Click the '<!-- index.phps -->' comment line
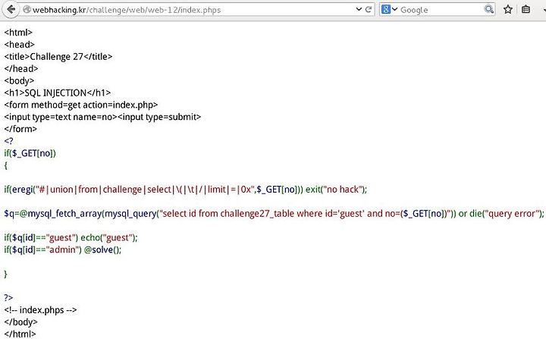546x339 pixels. point(40,310)
